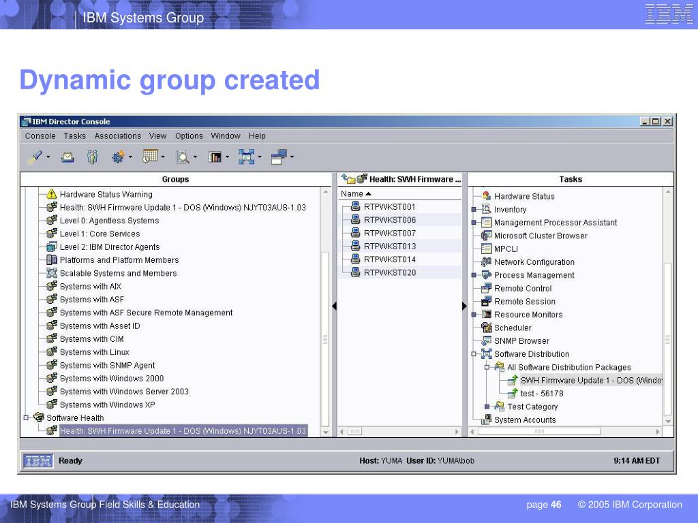Open dropdown arrow beside Scheduler toolbar icon
The height and width of the screenshot is (523, 698).
pos(163,157)
